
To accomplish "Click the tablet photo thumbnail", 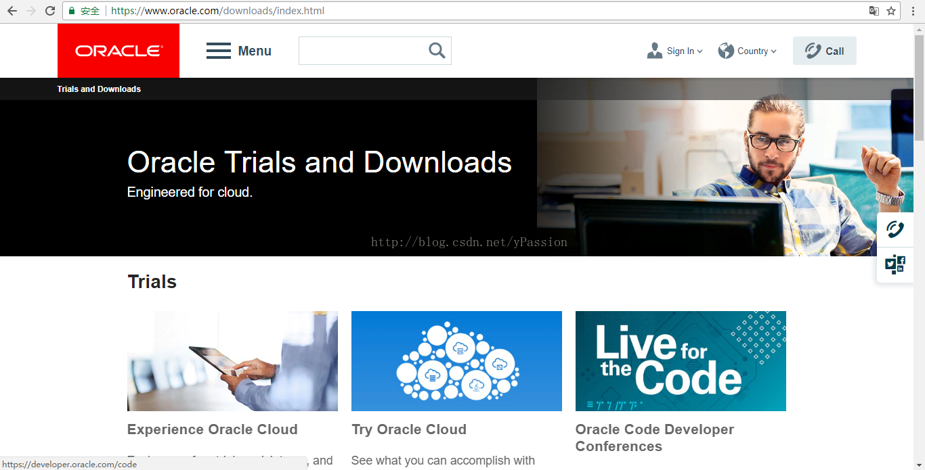I will point(232,361).
